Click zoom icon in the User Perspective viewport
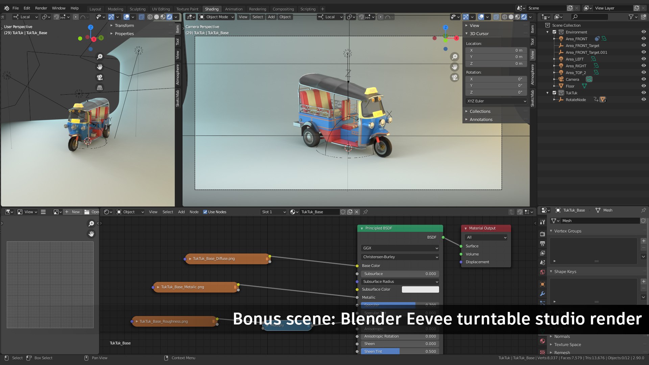 pos(100,57)
